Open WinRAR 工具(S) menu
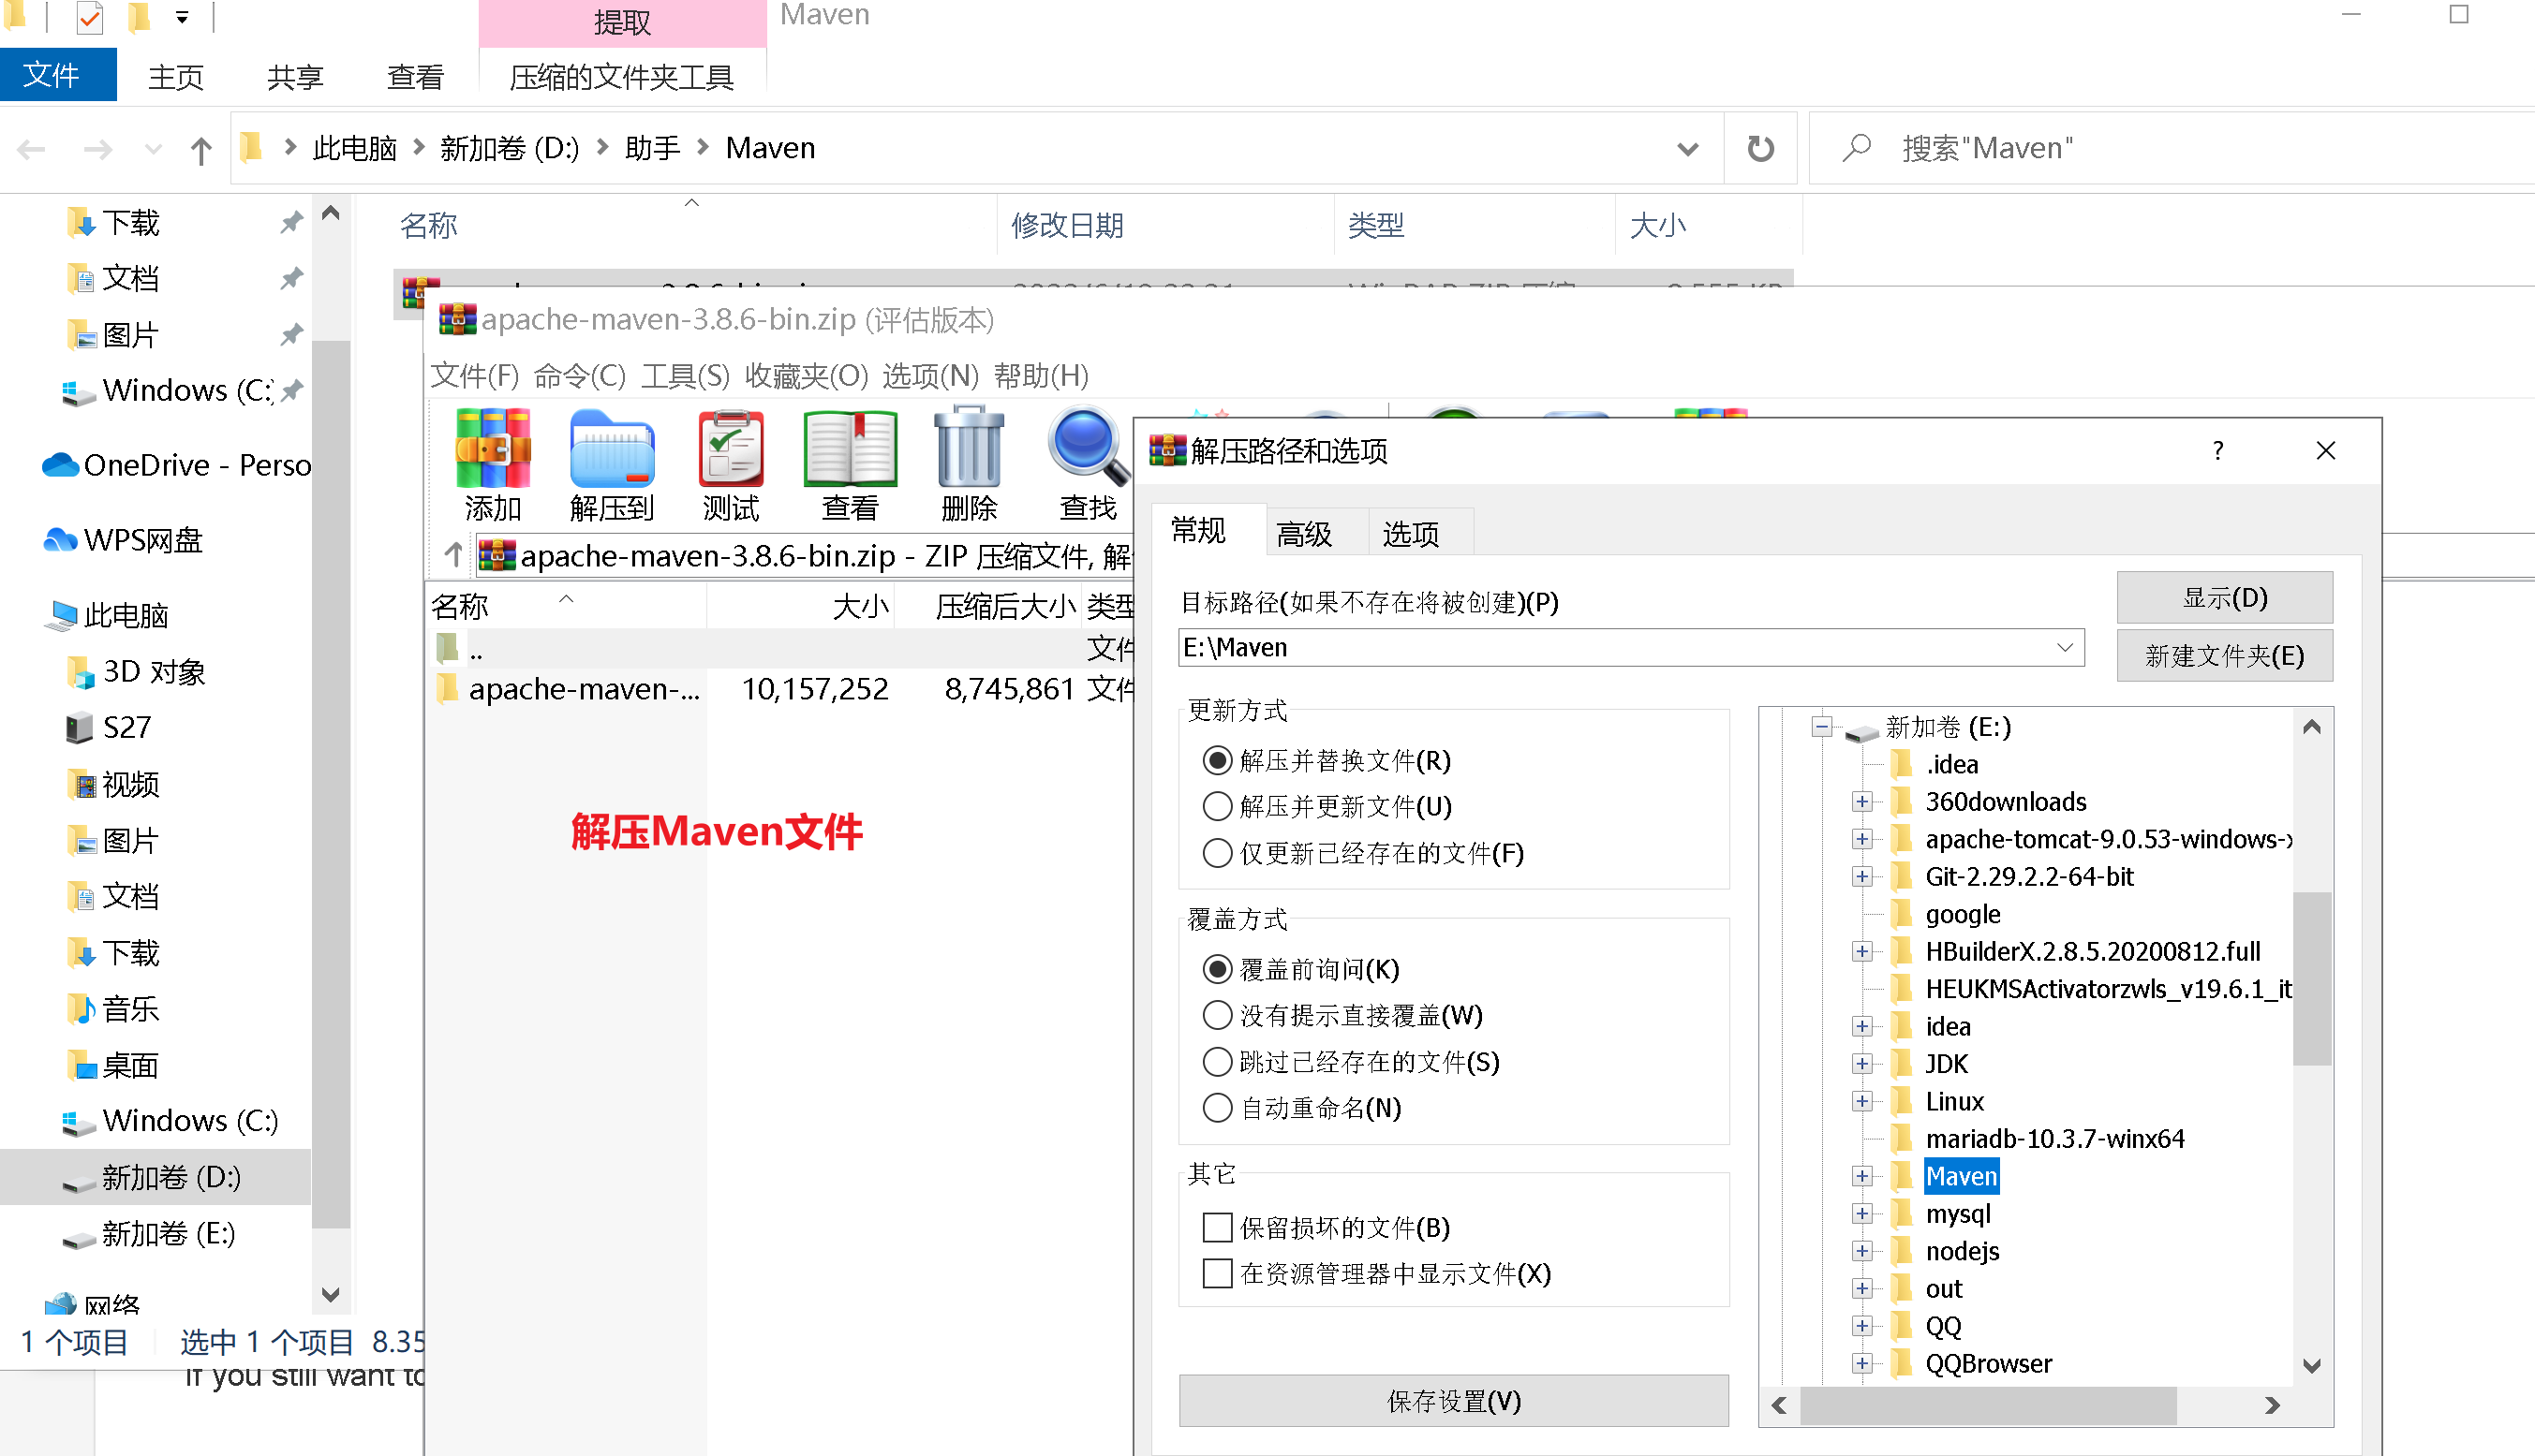Viewport: 2535px width, 1456px height. click(x=685, y=376)
